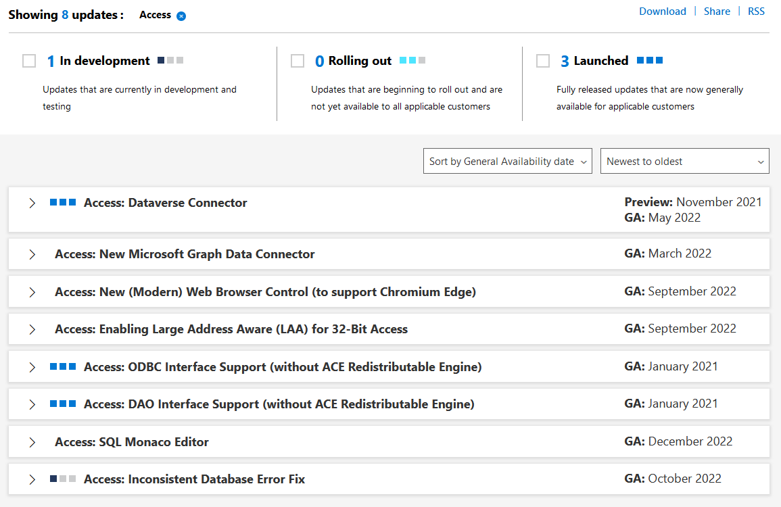Expand the Enabling Large Address Aware row

(32, 330)
